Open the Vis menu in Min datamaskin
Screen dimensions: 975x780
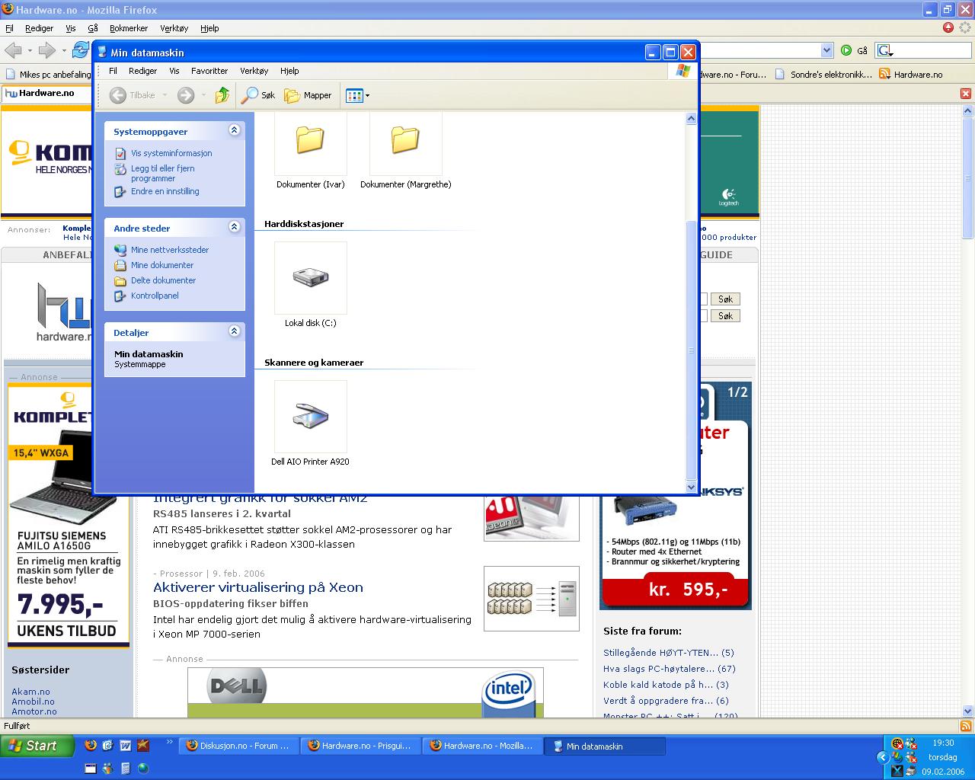tap(174, 71)
